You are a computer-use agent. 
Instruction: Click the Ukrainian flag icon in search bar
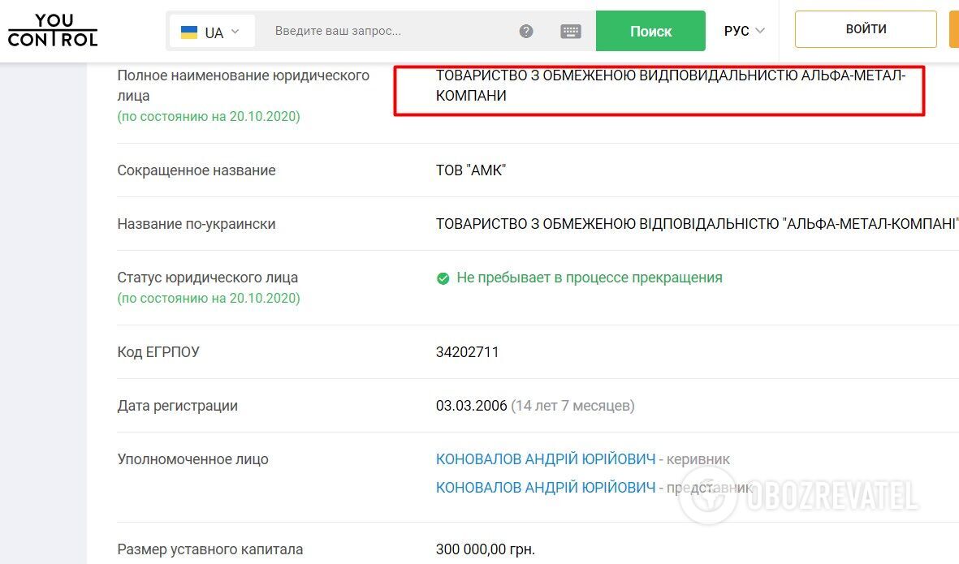point(189,31)
